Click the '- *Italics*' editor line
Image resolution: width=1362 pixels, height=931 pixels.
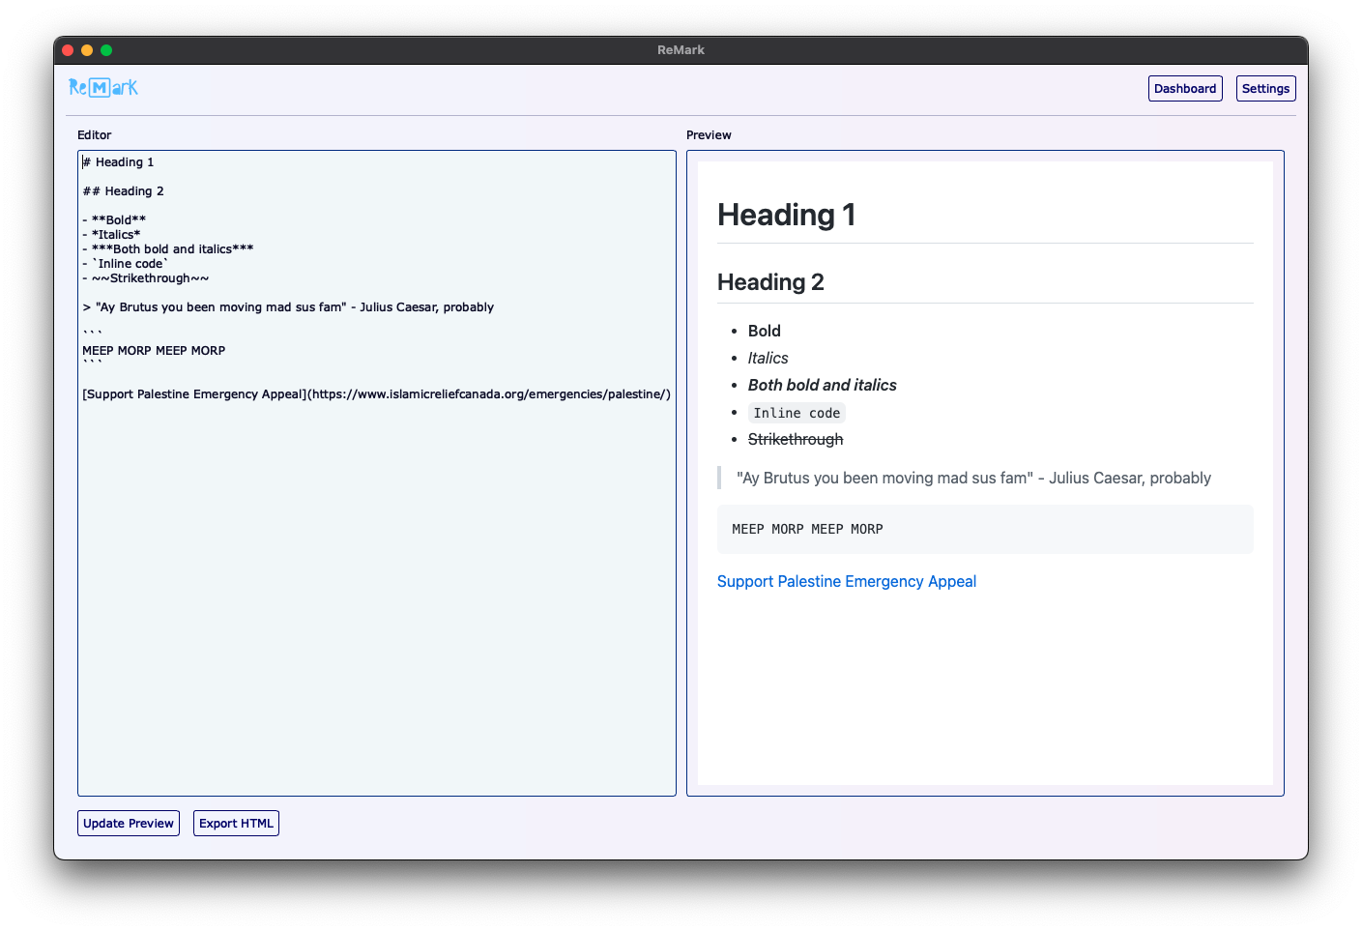111,235
